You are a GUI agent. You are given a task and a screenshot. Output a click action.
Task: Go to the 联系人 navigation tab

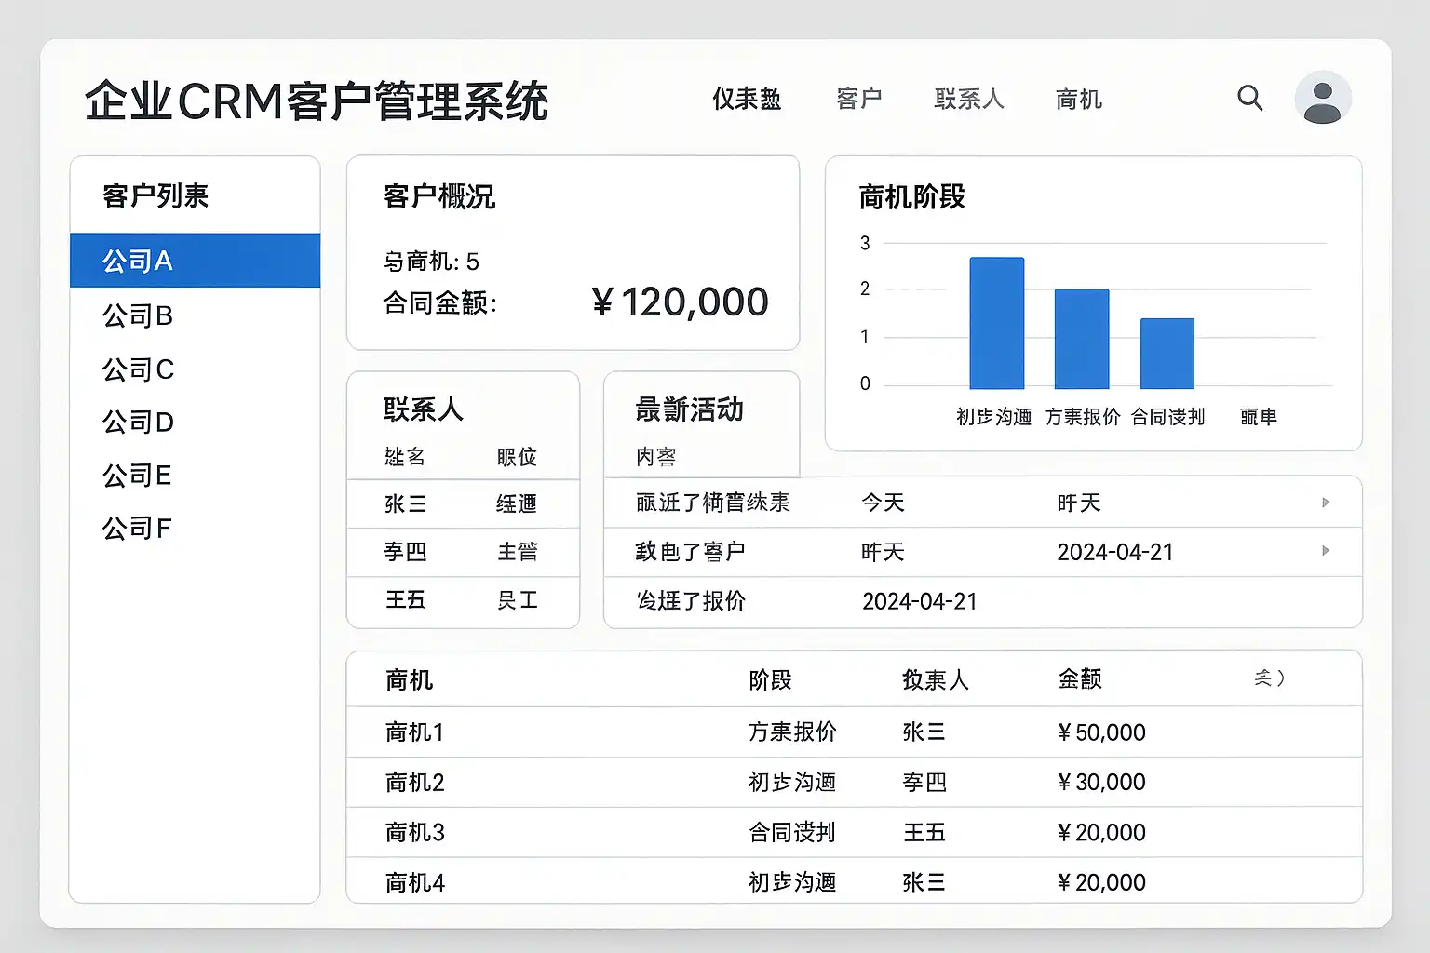coord(968,99)
